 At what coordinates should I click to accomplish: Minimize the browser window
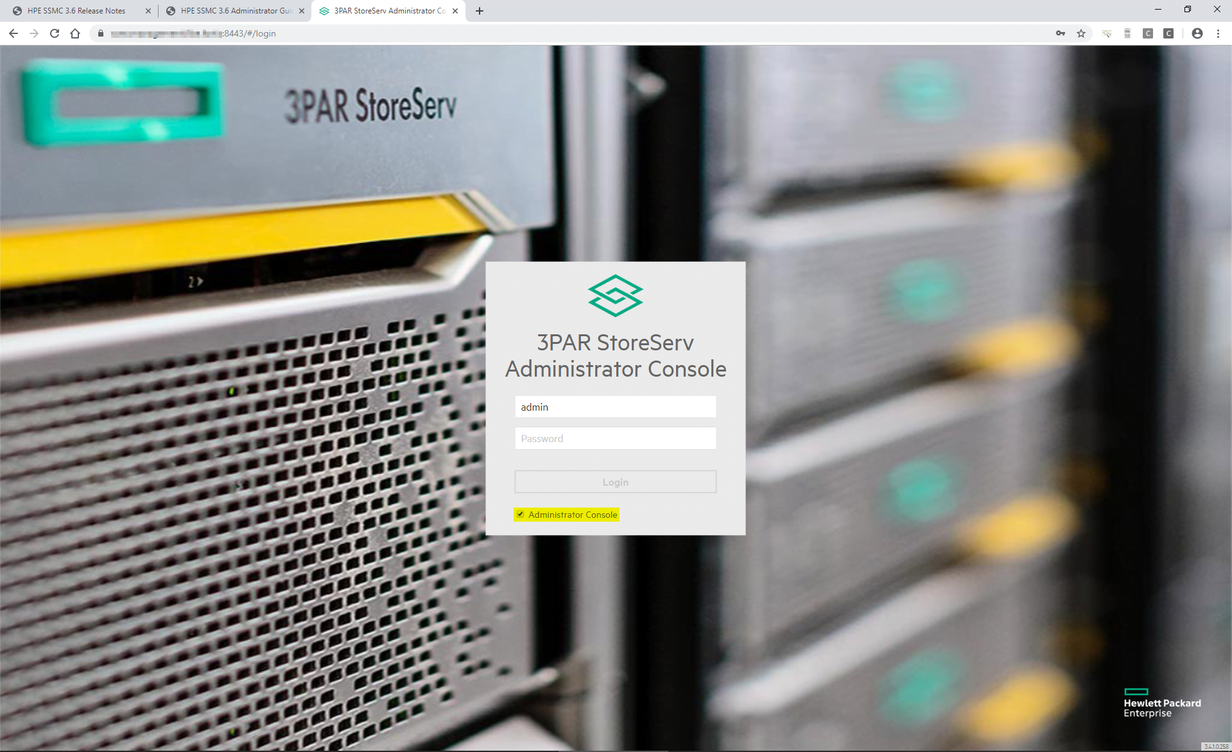1158,9
